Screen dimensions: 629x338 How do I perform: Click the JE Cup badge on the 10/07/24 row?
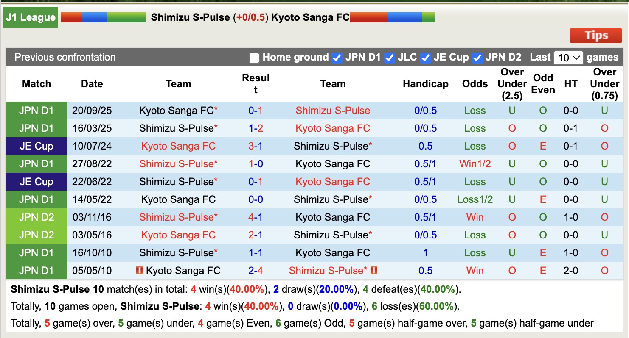(x=37, y=146)
